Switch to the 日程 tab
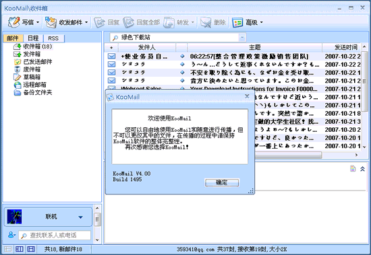 (x=33, y=38)
